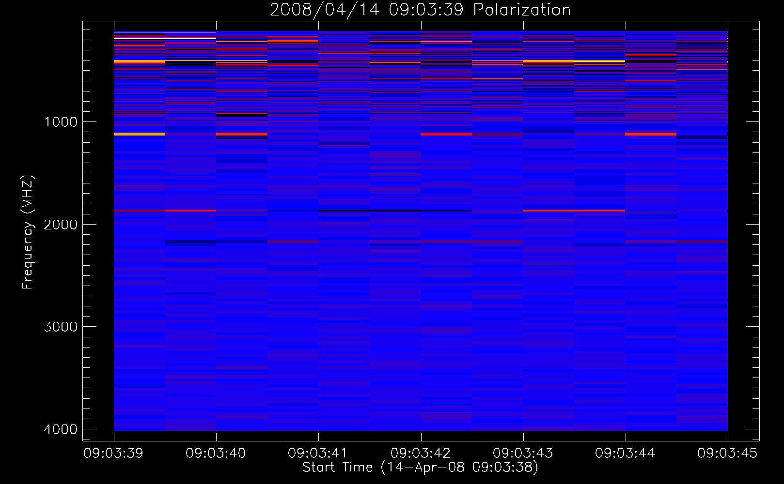Click the 09:03:39 time tick label
Screen dimensions: 784x484
coord(113,454)
